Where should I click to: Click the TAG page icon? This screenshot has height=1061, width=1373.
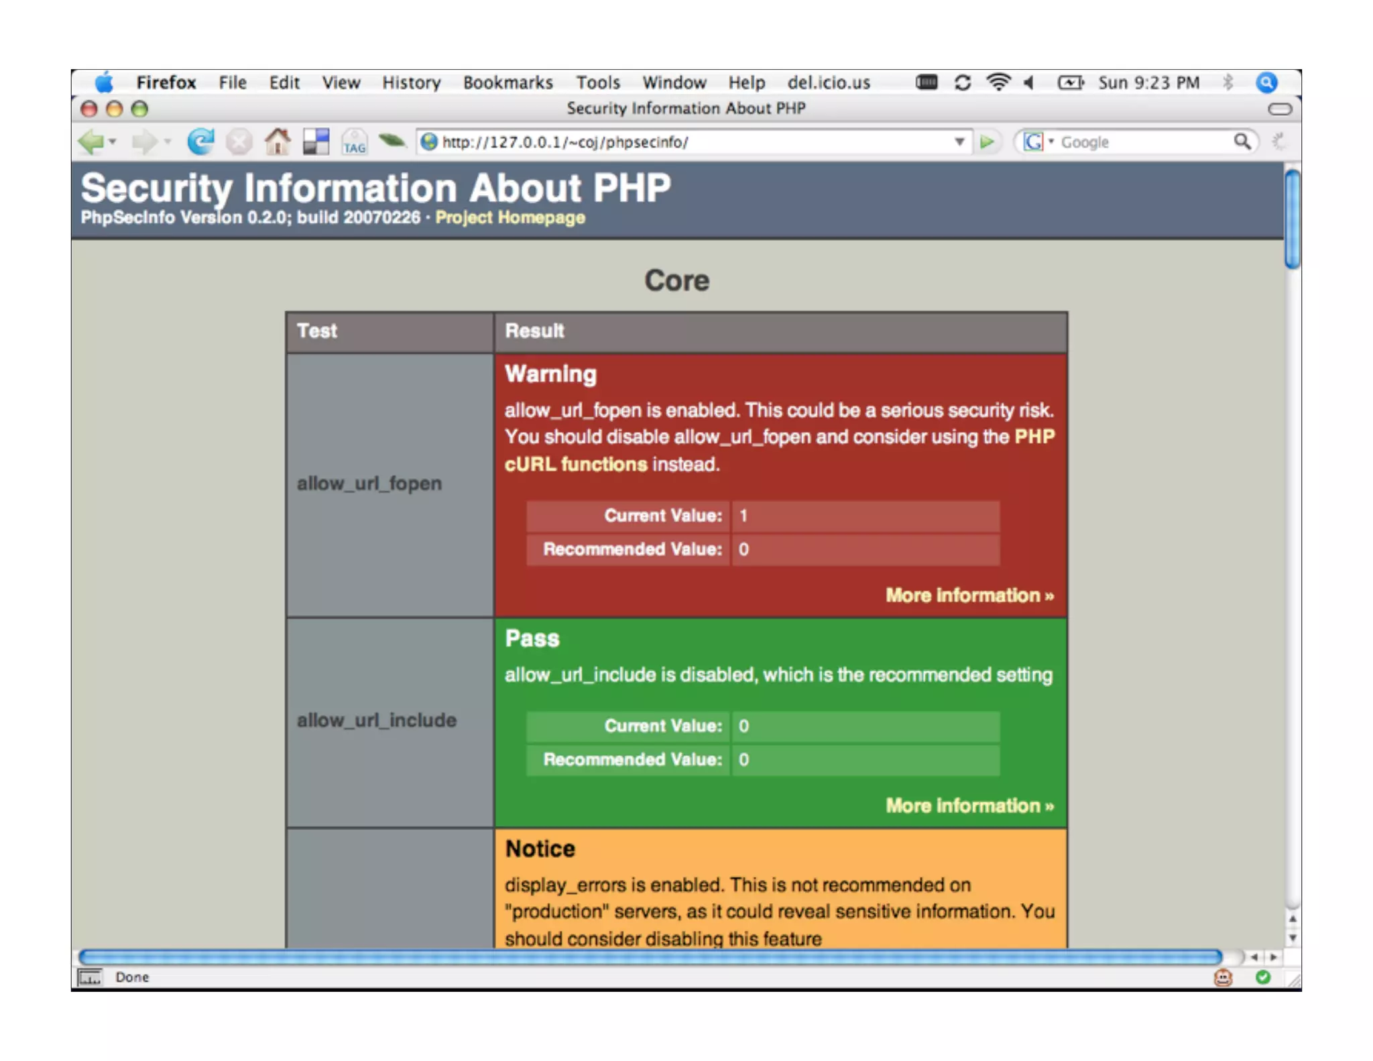click(354, 143)
